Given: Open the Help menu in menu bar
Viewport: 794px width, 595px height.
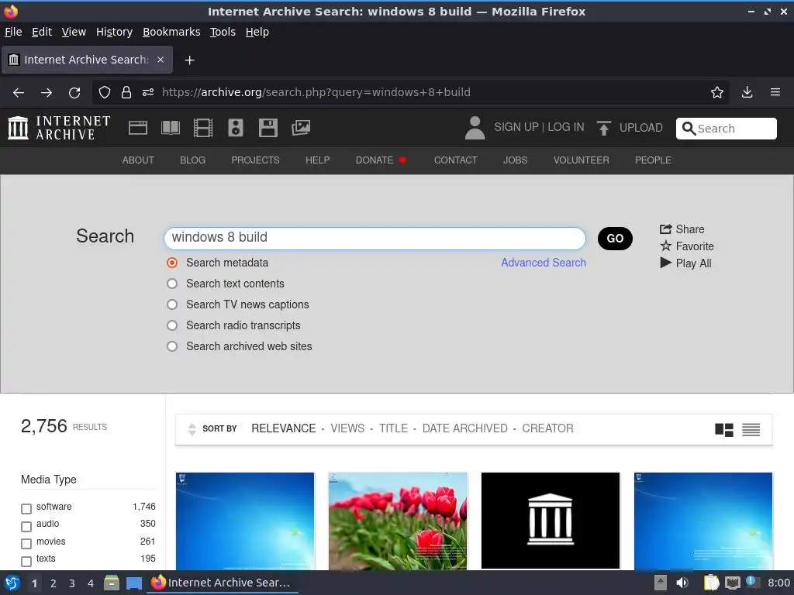Looking at the screenshot, I should [x=257, y=32].
